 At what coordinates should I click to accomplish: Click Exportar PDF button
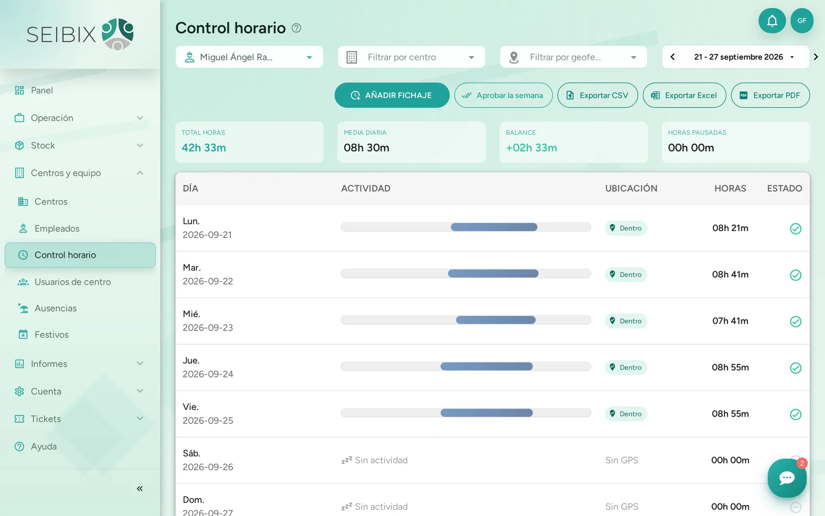[x=770, y=95]
